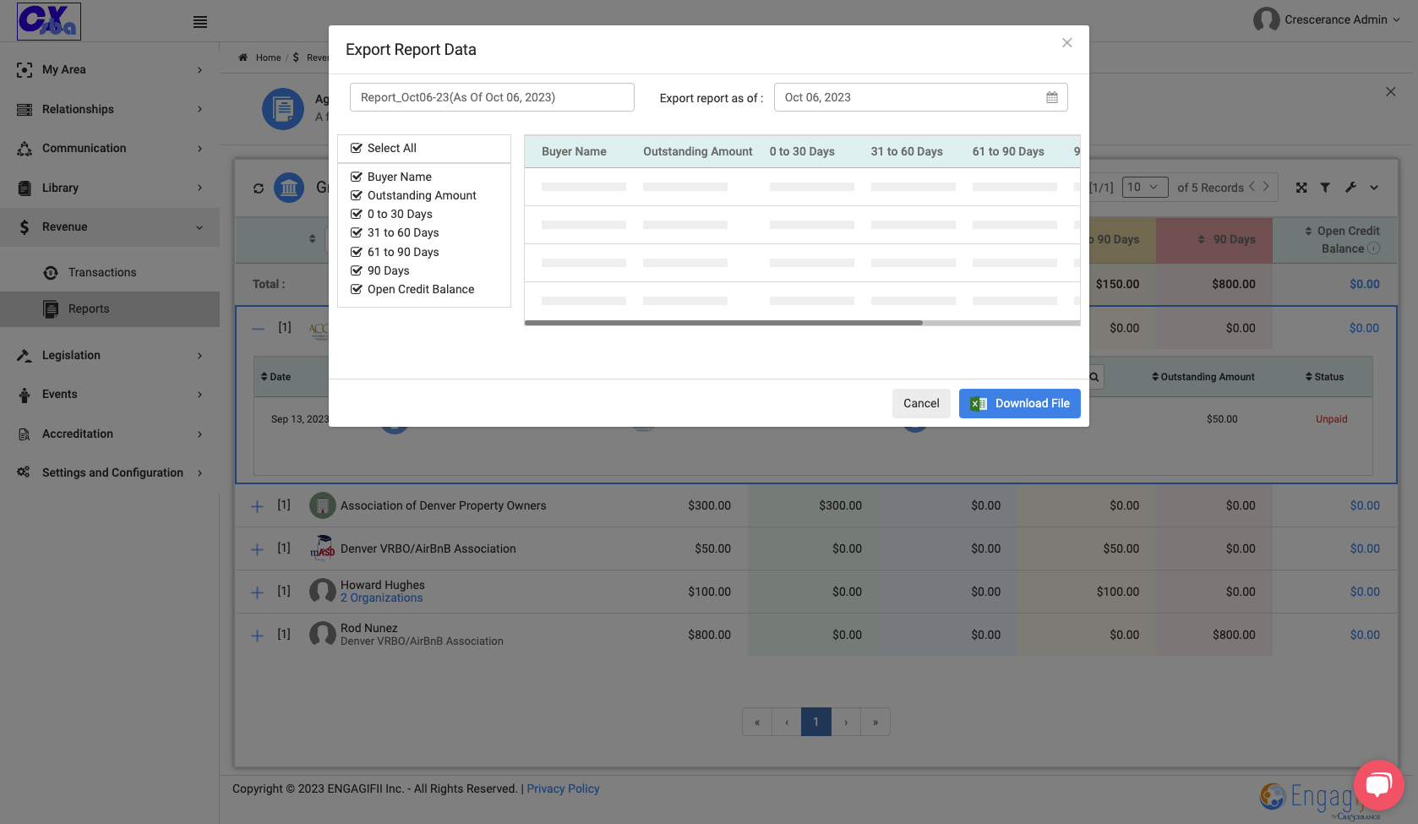Click the 2 Organizations link
This screenshot has height=824, width=1418.
coord(382,598)
